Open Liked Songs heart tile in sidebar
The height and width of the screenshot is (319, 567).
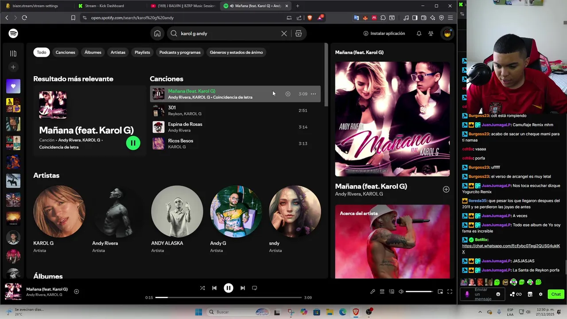(13, 86)
